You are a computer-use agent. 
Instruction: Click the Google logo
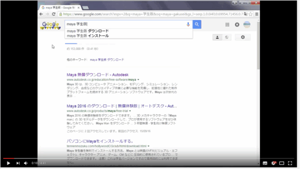click(x=51, y=25)
